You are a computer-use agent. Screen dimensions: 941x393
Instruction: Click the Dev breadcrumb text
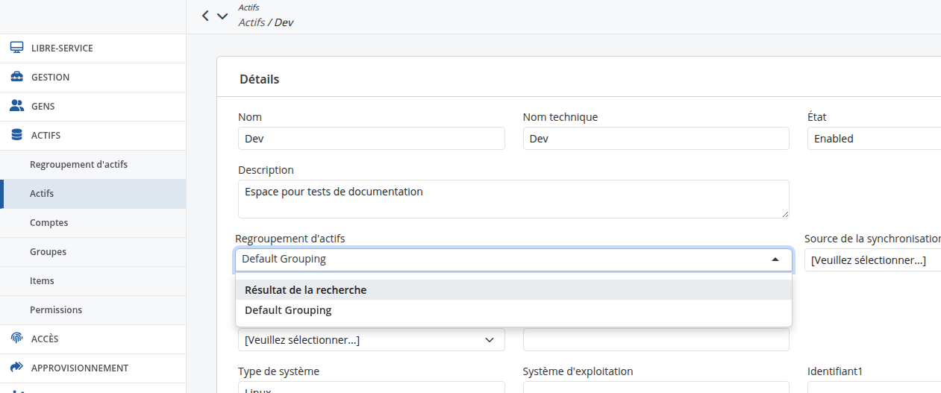[x=284, y=22]
